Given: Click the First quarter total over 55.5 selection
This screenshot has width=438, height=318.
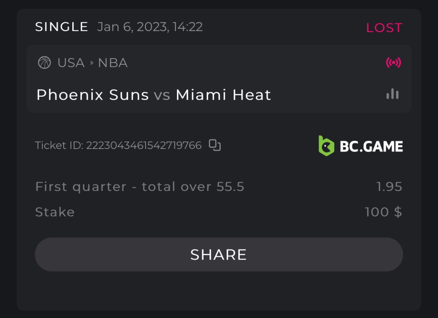Looking at the screenshot, I should click(x=140, y=187).
